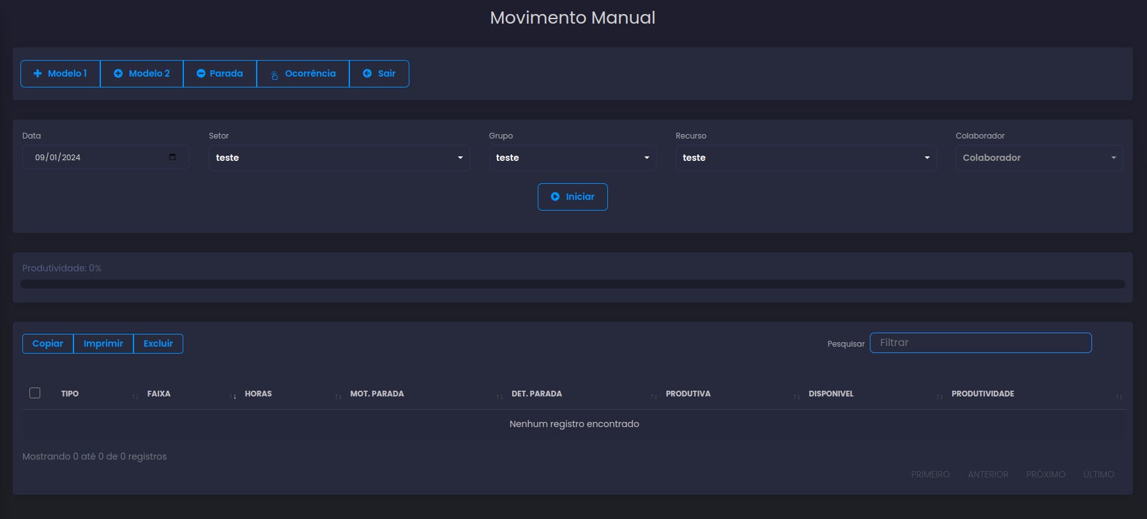Image resolution: width=1147 pixels, height=519 pixels.
Task: Sort table by DET. PARADA column arrows
Action: 653,396
